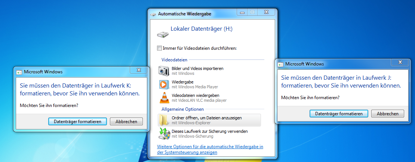Click the AutoPlay title bar drive icon
The width and height of the screenshot is (415, 162).
(x=153, y=14)
